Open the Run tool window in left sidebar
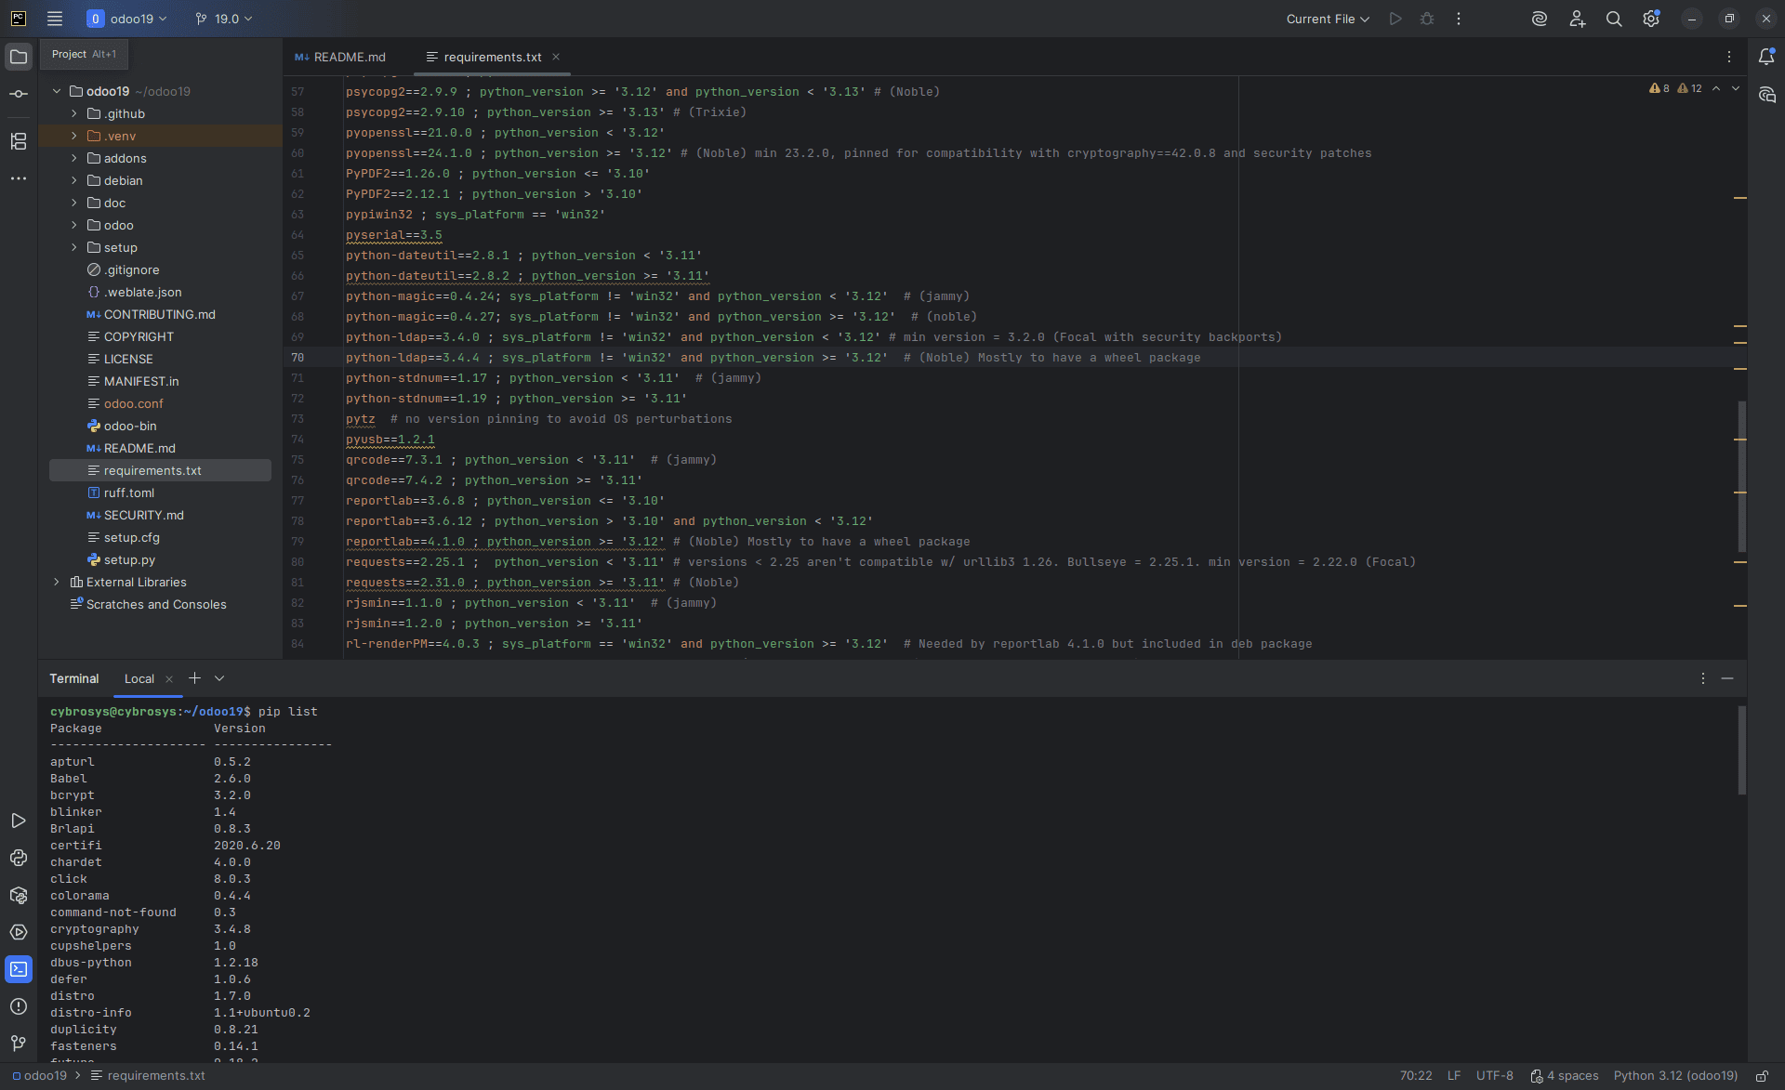 point(19,821)
